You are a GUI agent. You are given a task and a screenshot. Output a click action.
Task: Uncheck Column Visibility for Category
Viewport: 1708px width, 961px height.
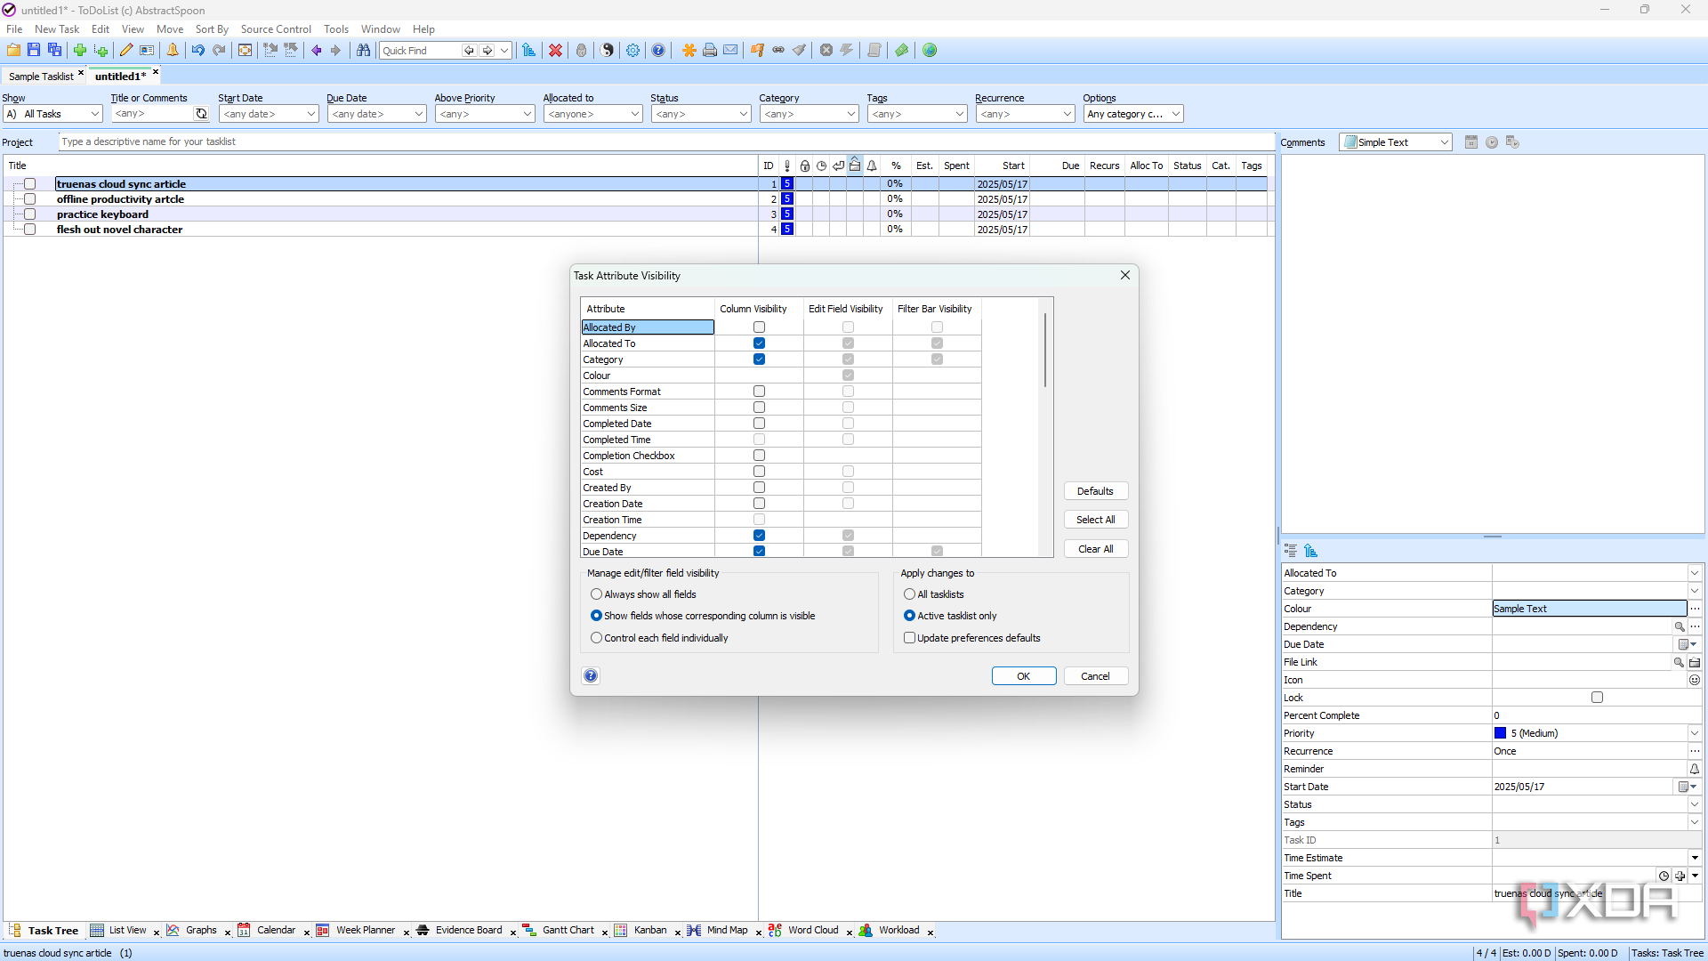coord(759,359)
